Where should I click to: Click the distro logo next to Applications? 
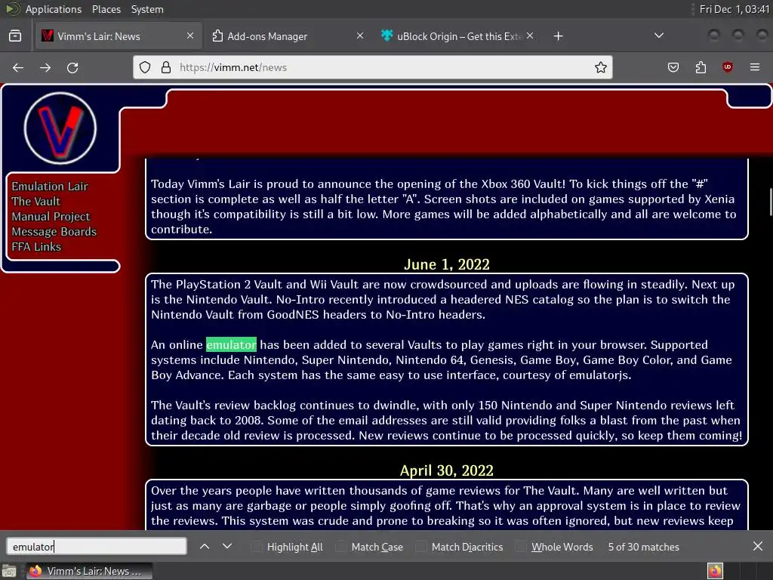pyautogui.click(x=12, y=9)
